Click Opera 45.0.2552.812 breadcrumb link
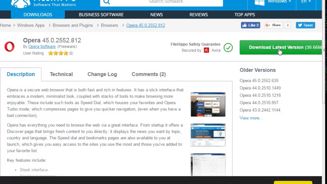Screen dimensions: 327x184 pyautogui.click(x=146, y=25)
